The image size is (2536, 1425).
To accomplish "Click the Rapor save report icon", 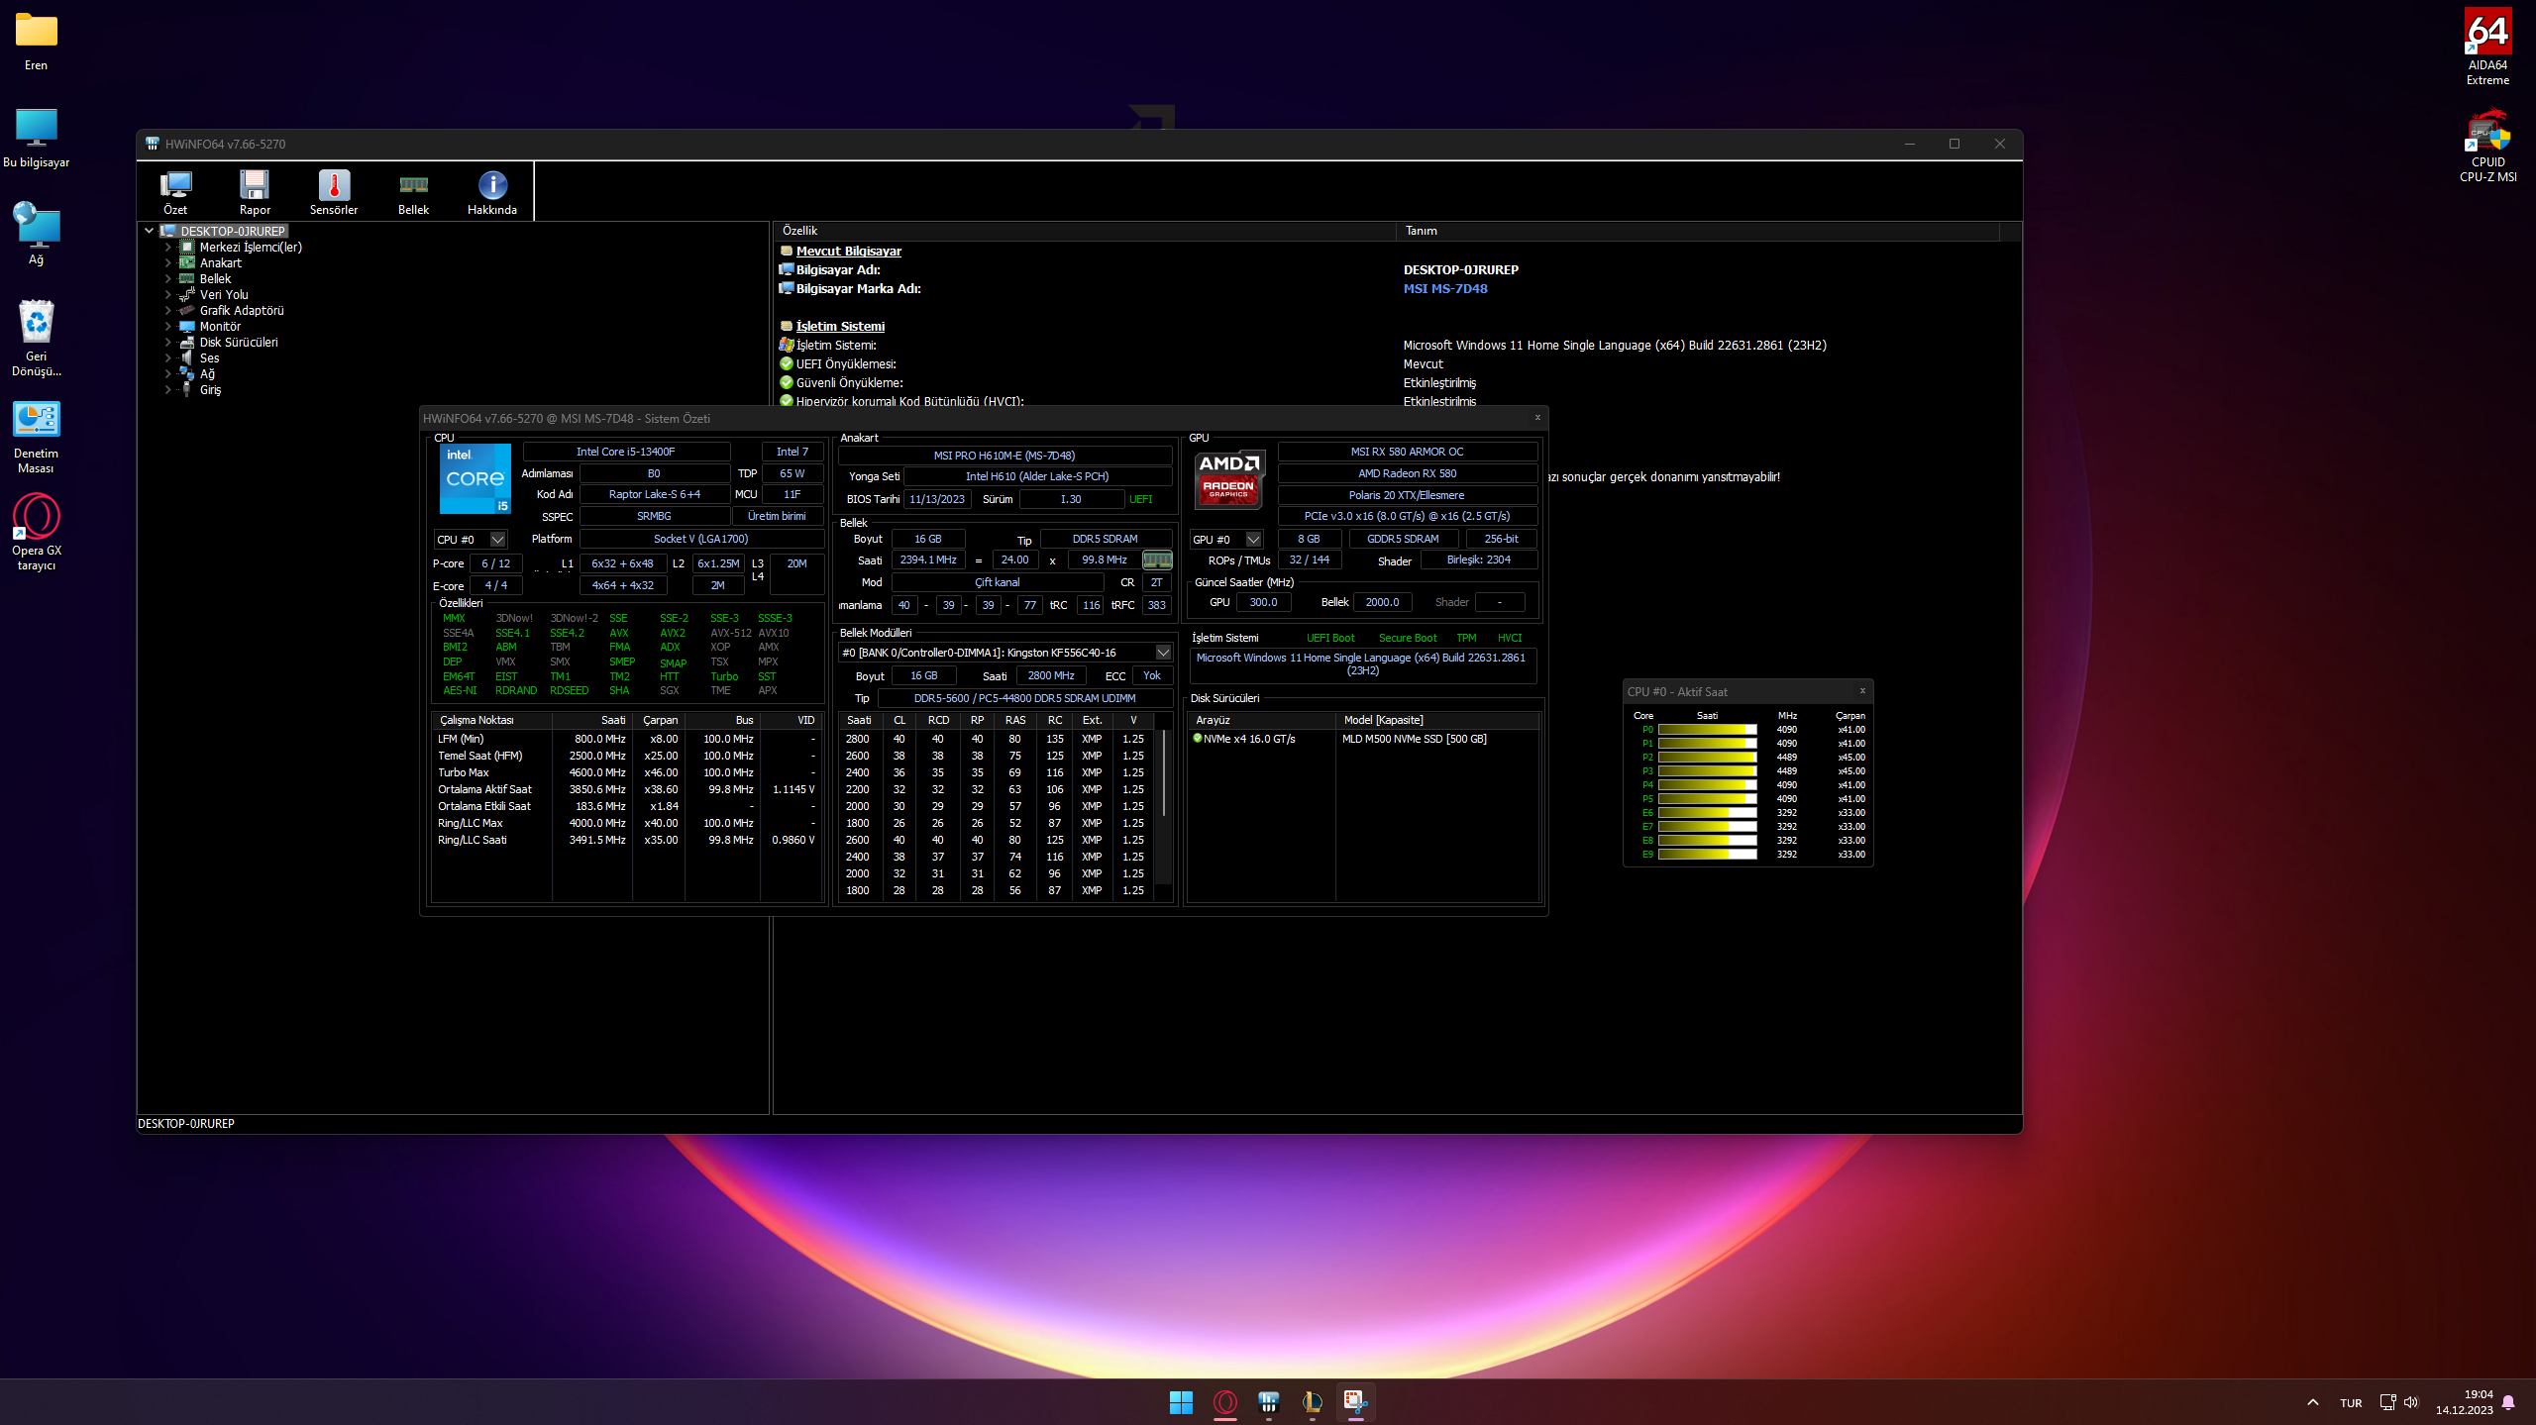I will pyautogui.click(x=255, y=185).
